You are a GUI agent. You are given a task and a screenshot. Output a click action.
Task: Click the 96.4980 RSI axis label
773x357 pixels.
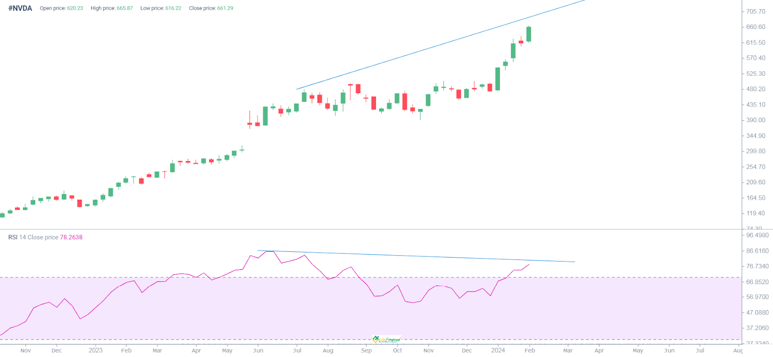(757, 235)
